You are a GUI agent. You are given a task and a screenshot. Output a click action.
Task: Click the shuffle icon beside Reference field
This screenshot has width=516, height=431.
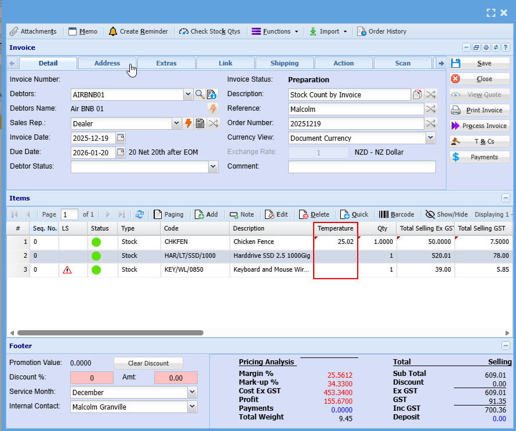[x=430, y=109]
